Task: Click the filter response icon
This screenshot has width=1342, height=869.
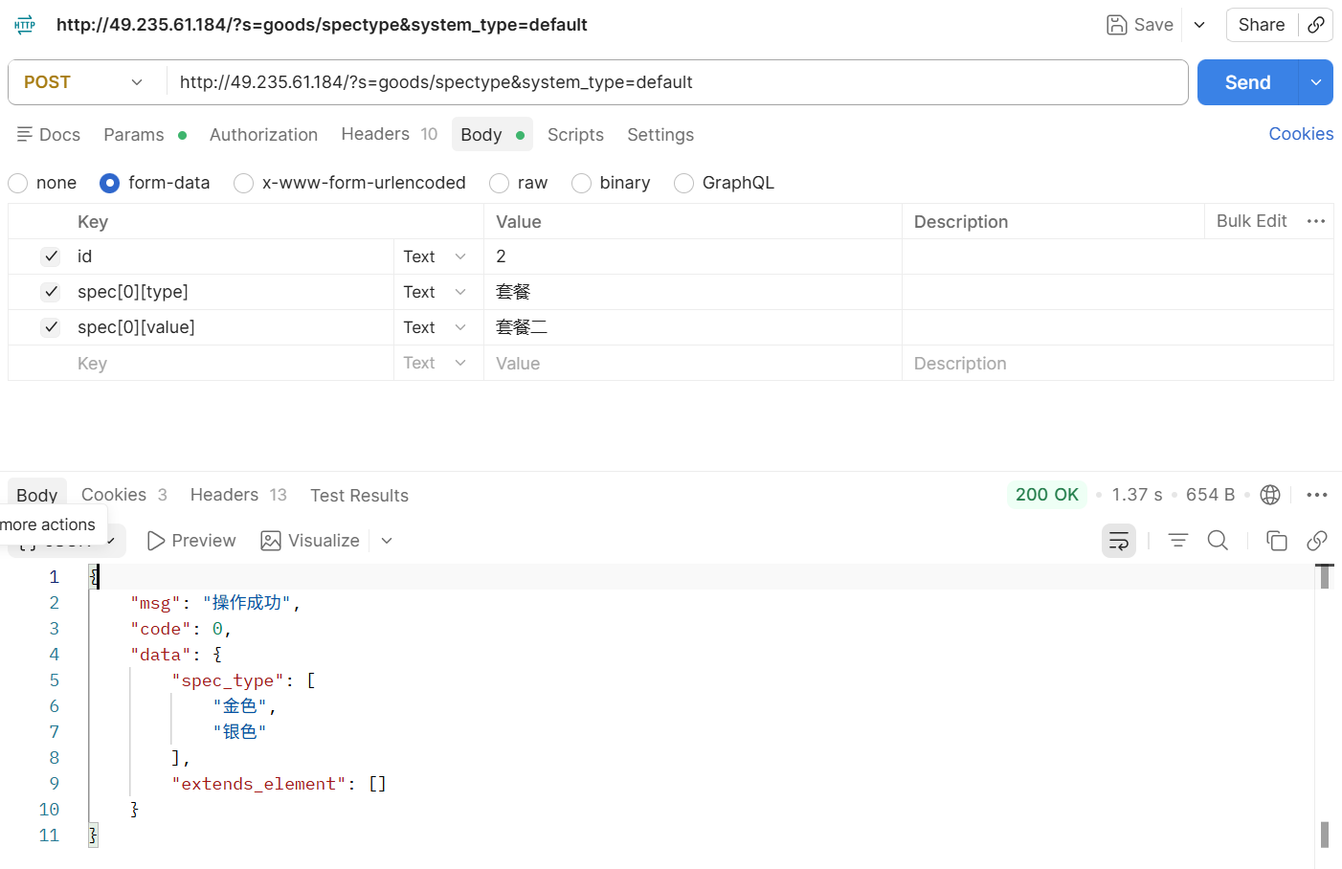Action: pyautogui.click(x=1178, y=541)
